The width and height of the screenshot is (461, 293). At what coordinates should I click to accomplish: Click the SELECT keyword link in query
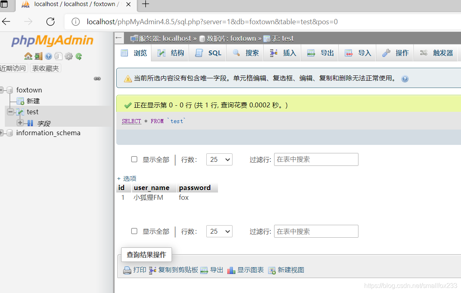pyautogui.click(x=132, y=121)
